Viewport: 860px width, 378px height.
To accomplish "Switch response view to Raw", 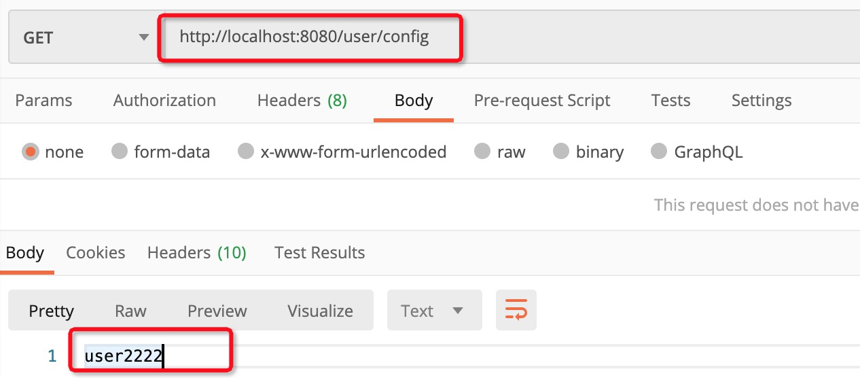I will click(130, 311).
